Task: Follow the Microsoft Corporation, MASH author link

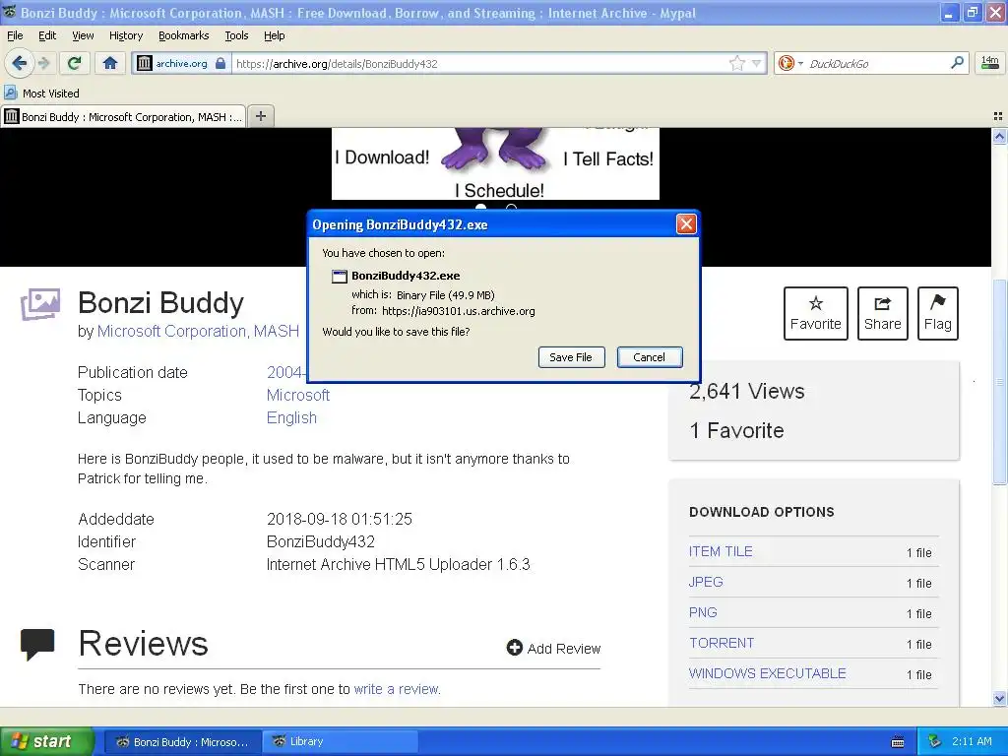Action: (198, 331)
